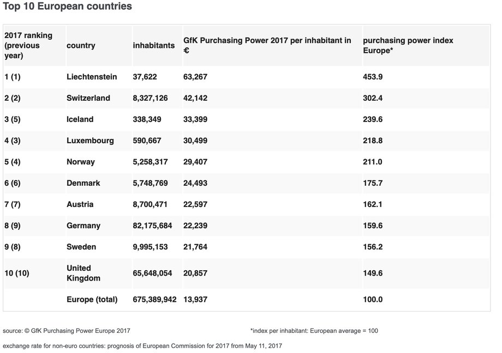The width and height of the screenshot is (502, 353).
Task: Select the 'GfK Purchasing Power 2017' column header
Action: pos(267,45)
